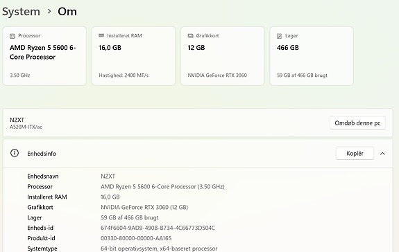Click the Lager storage icon
This screenshot has width=399, height=252.
pyautogui.click(x=279, y=36)
